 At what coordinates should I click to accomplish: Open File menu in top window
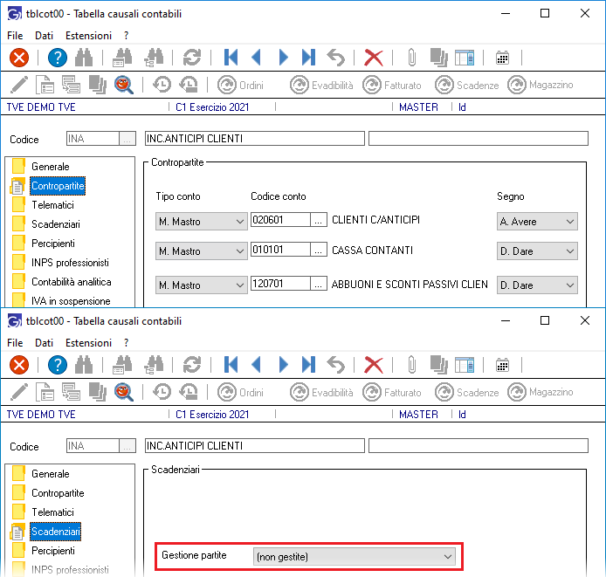15,36
